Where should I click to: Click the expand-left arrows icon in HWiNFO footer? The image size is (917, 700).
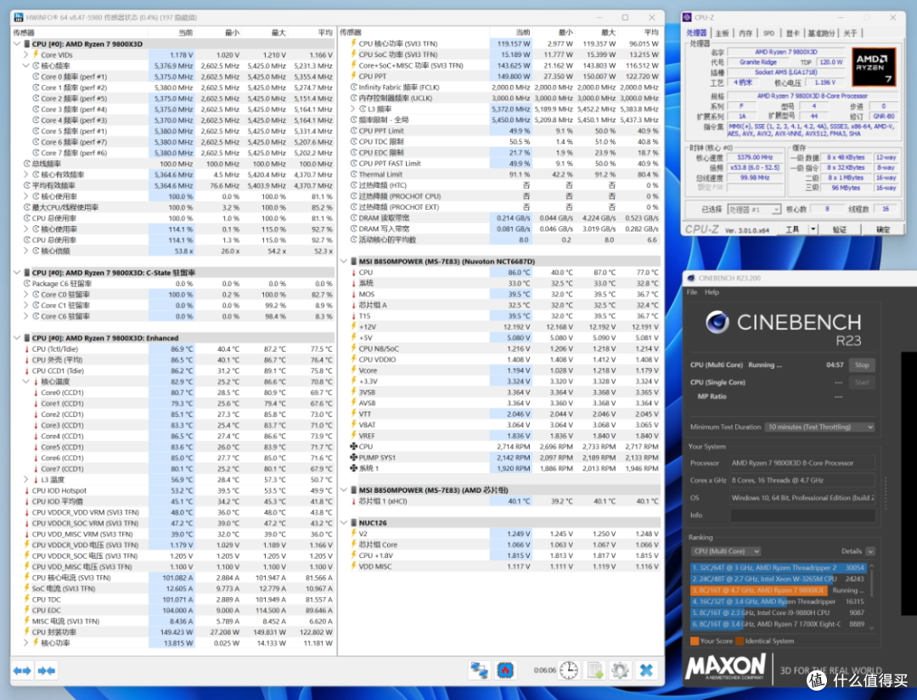(x=22, y=670)
